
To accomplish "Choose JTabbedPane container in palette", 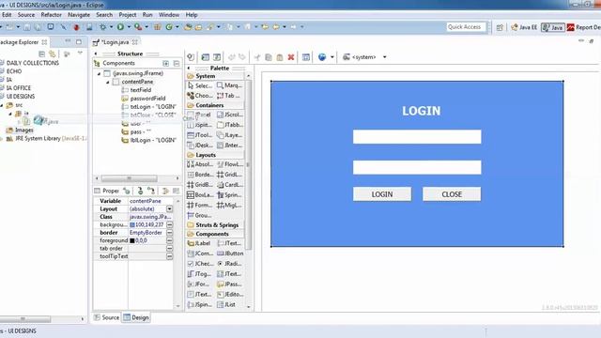I will point(229,125).
